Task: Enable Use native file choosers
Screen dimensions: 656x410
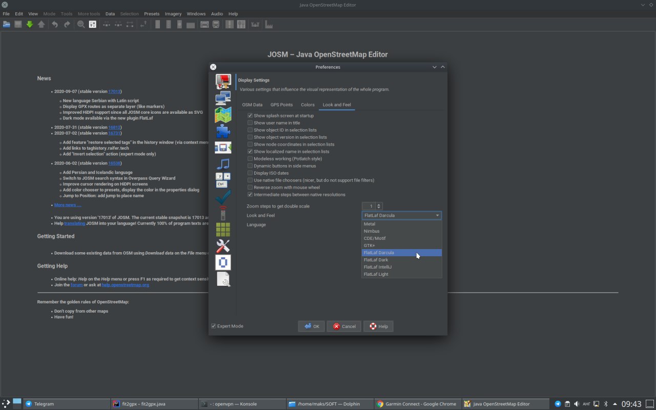Action: tap(250, 180)
